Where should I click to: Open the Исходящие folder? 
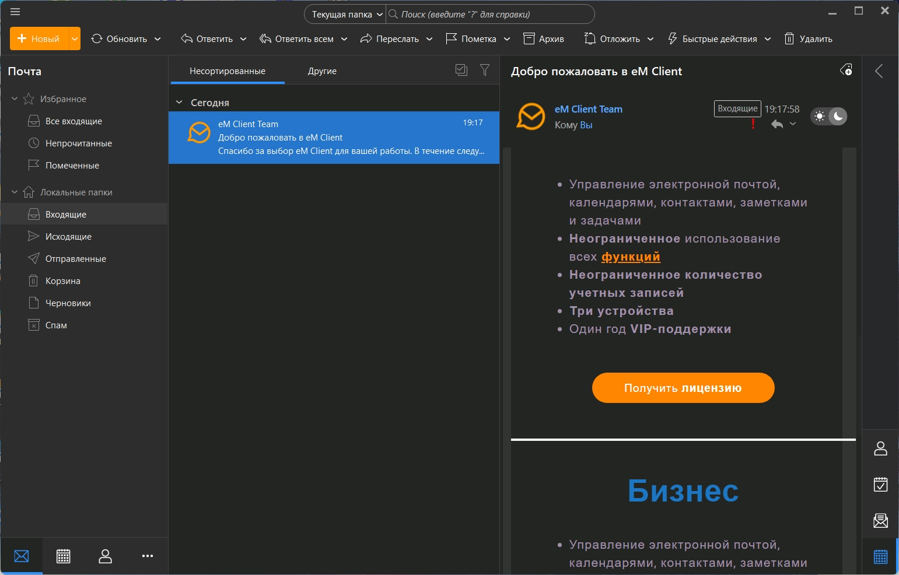click(x=84, y=237)
